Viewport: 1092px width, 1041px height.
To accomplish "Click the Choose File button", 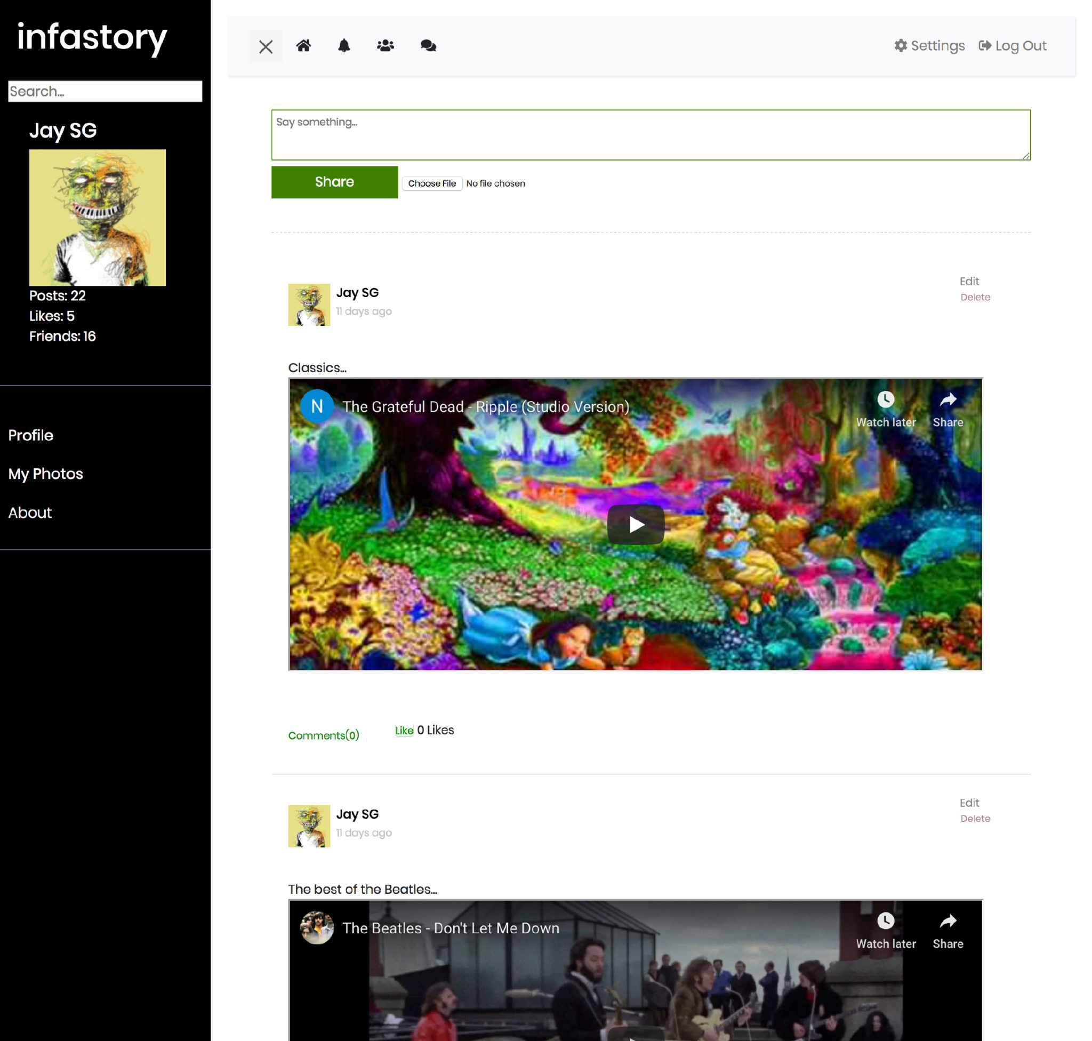I will (x=432, y=183).
